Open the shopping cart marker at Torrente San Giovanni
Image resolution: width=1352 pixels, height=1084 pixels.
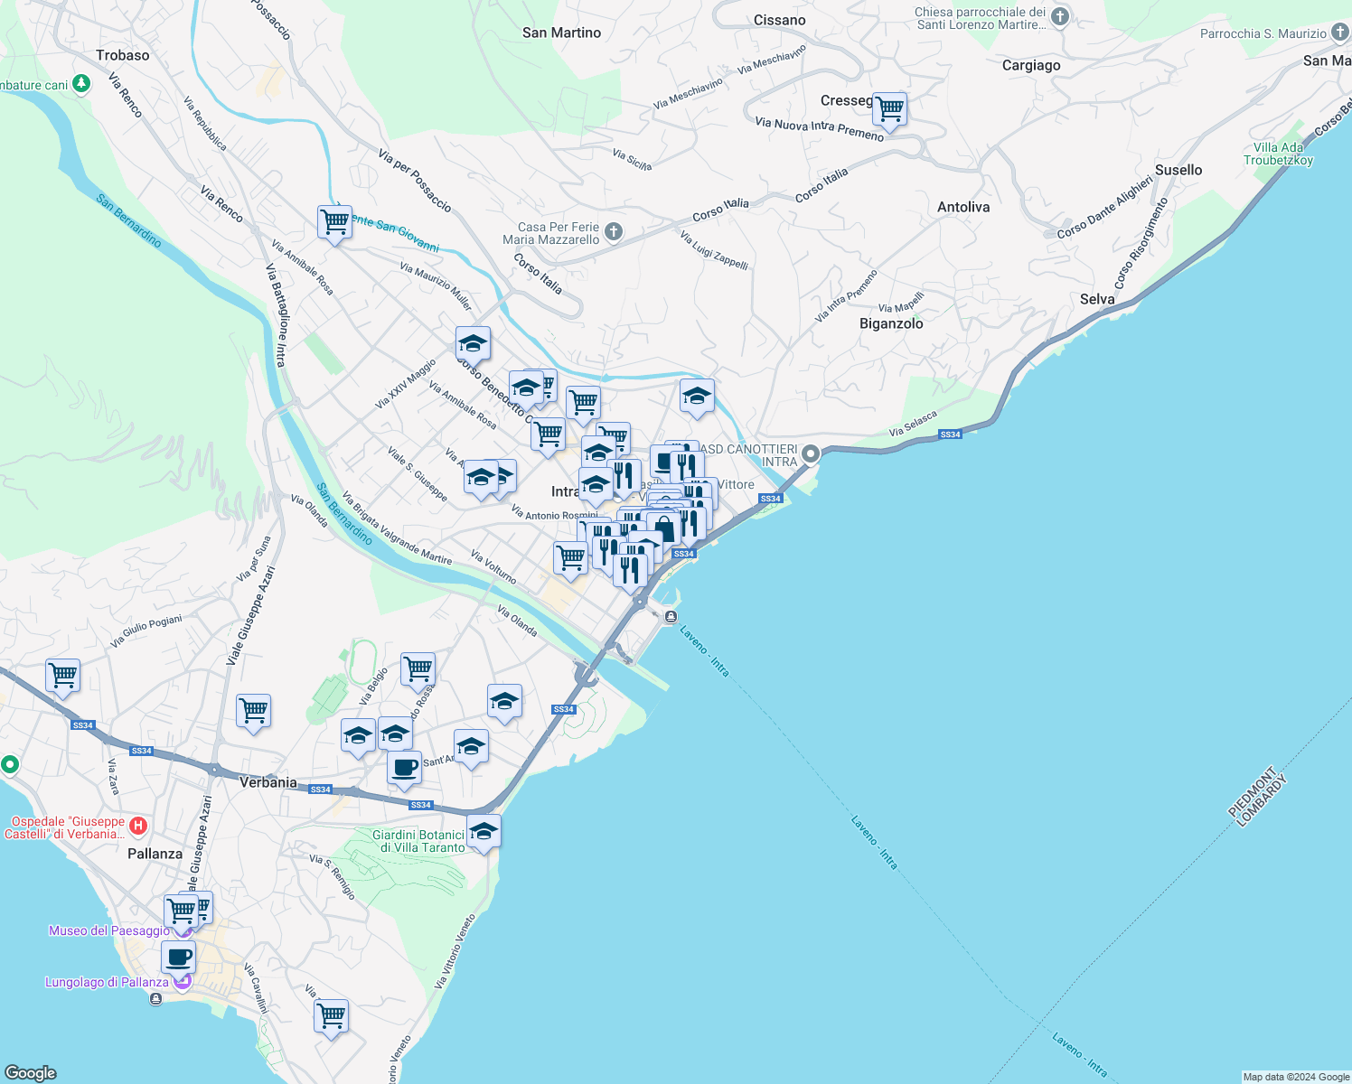(x=334, y=222)
